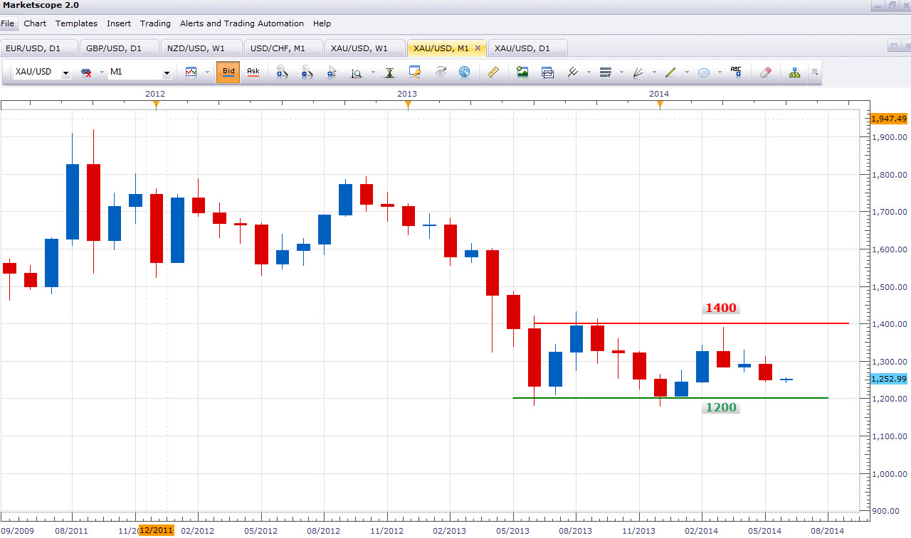Click the zoom out magnifier icon
Screen dimensions: 911x538
(307, 72)
